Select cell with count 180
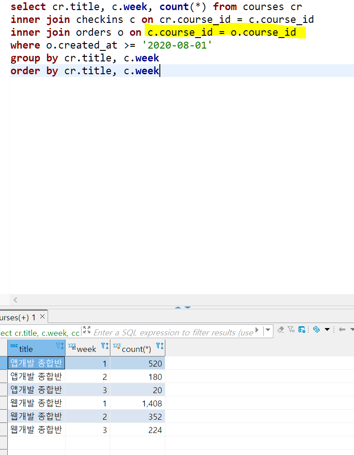The height and width of the screenshot is (455, 354). [138, 377]
